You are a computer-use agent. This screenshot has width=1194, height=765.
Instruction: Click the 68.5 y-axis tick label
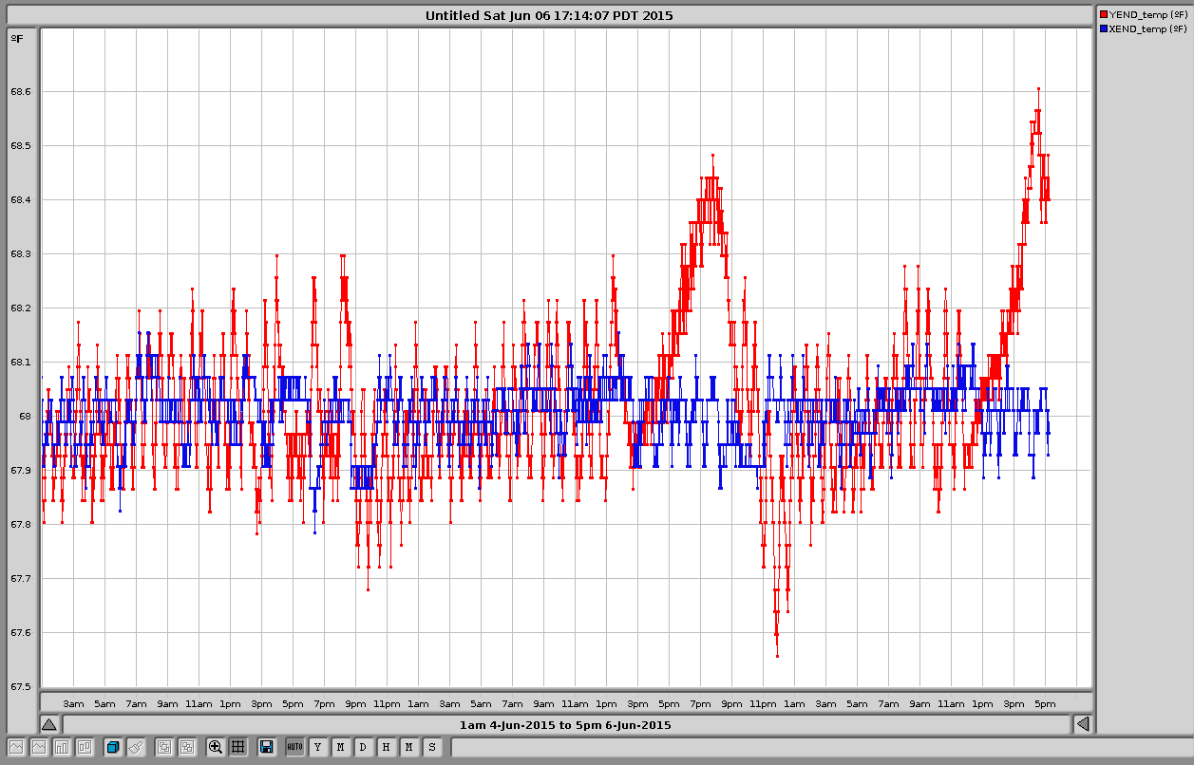click(21, 146)
